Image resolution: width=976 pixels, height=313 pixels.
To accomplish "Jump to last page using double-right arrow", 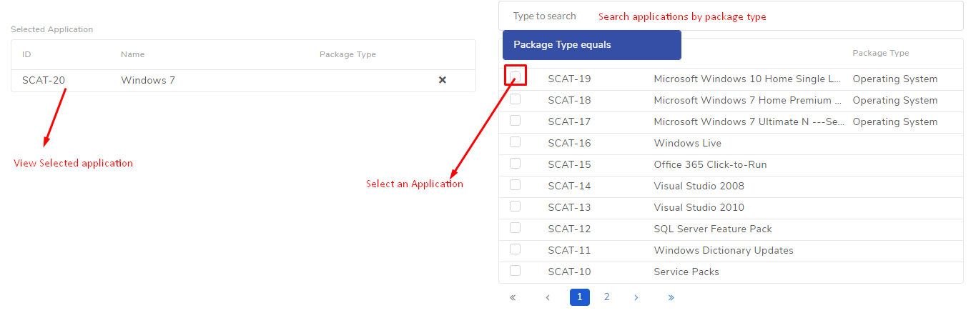I will click(671, 297).
